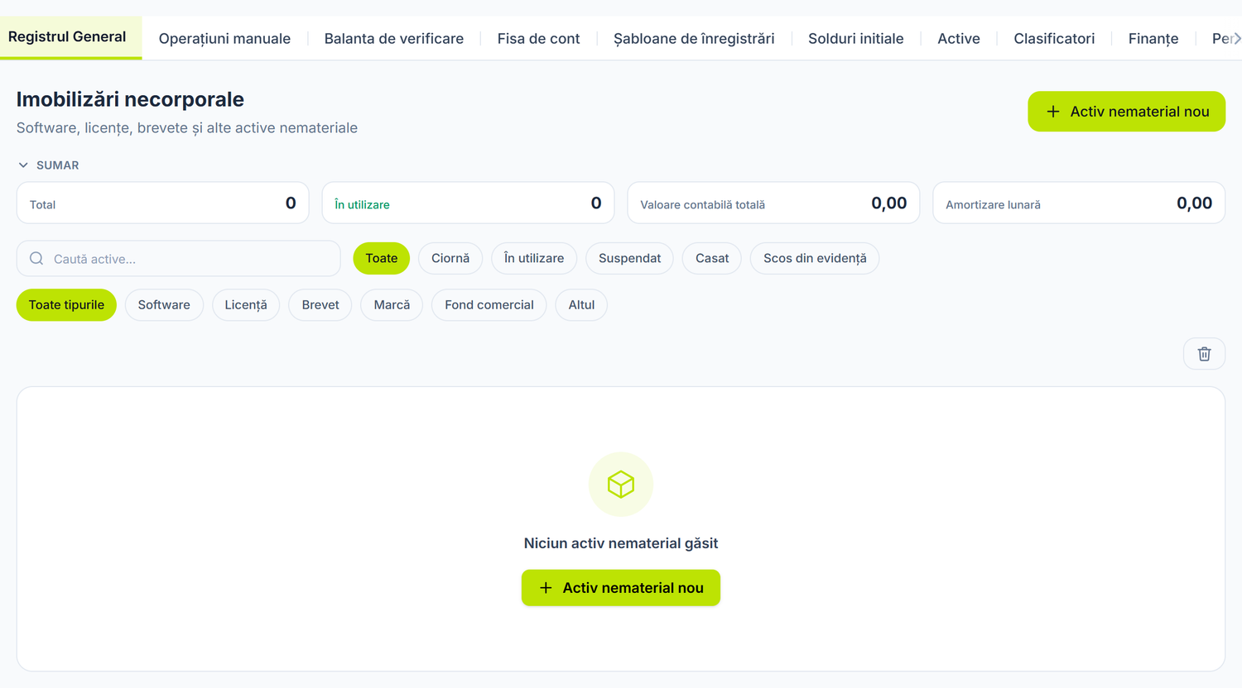Click the În utilizare summary card
The height and width of the screenshot is (688, 1242).
pyautogui.click(x=468, y=203)
